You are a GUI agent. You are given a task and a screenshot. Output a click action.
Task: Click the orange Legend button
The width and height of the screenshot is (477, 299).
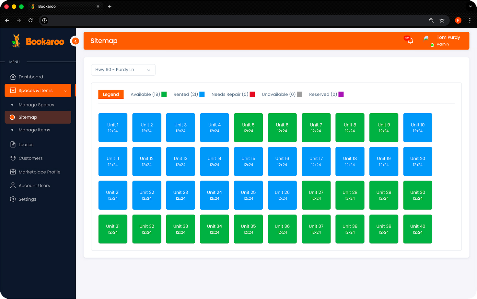coord(111,94)
